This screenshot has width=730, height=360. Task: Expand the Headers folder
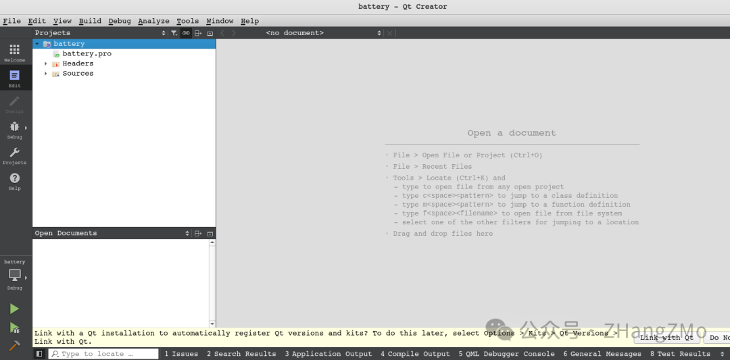46,63
